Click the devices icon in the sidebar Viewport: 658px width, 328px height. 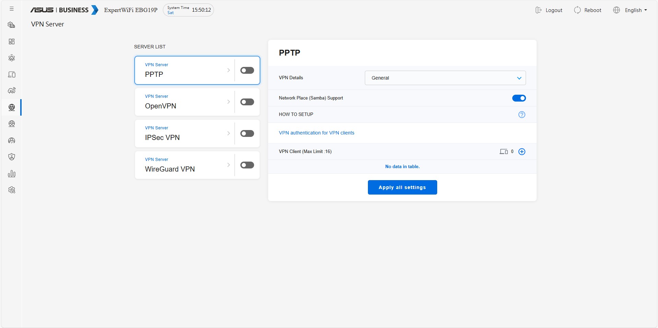pyautogui.click(x=12, y=74)
